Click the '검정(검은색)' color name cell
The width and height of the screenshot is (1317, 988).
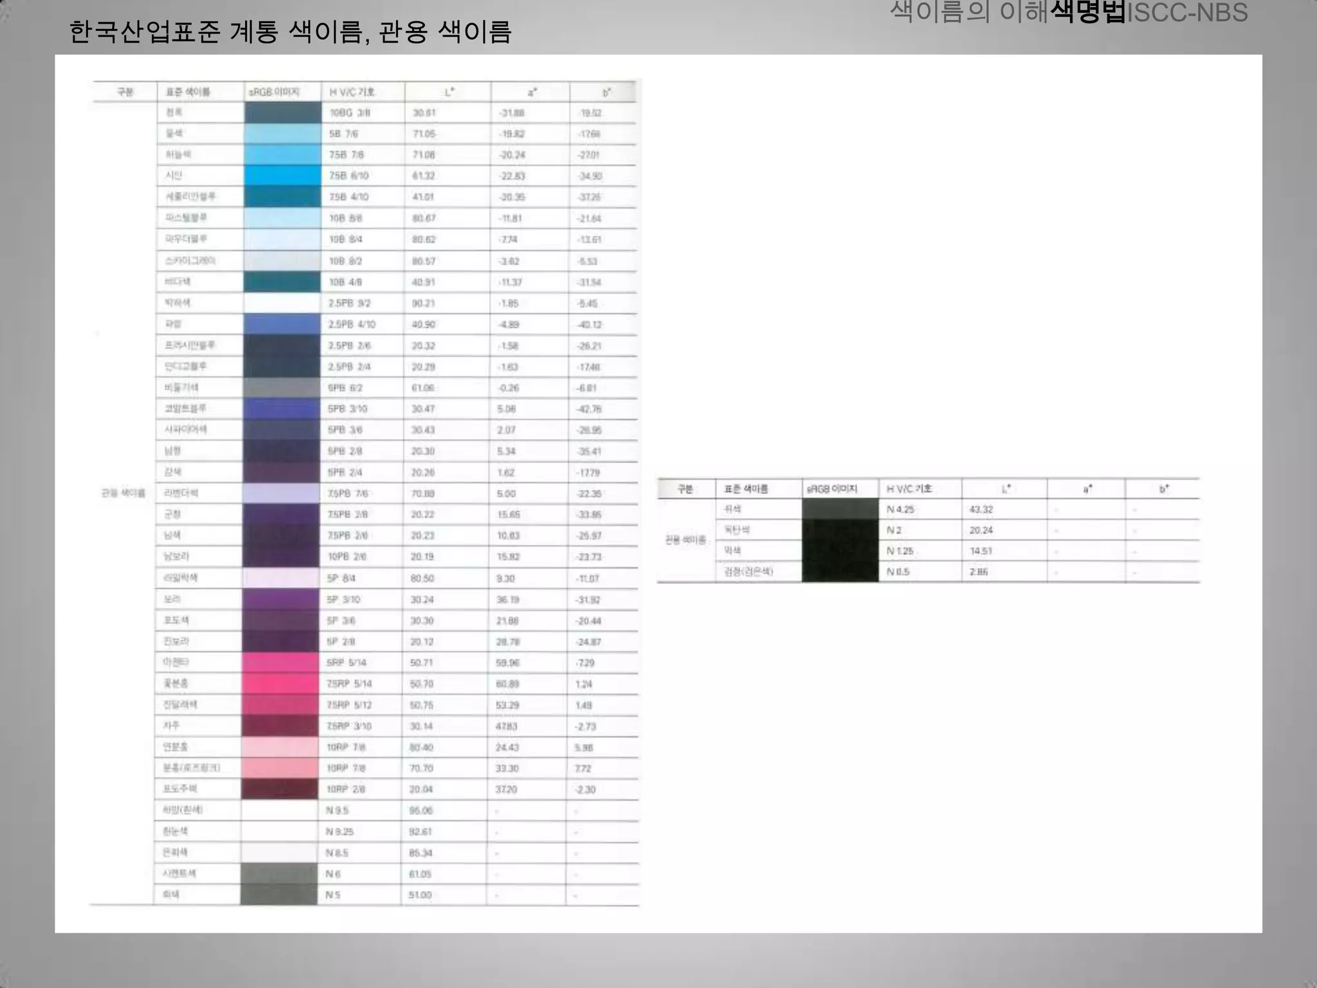749,572
